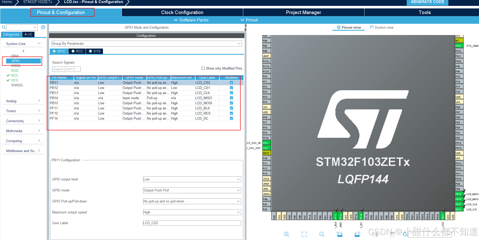Click the GENERATE CODE button
The height and width of the screenshot is (240, 479).
click(427, 2)
